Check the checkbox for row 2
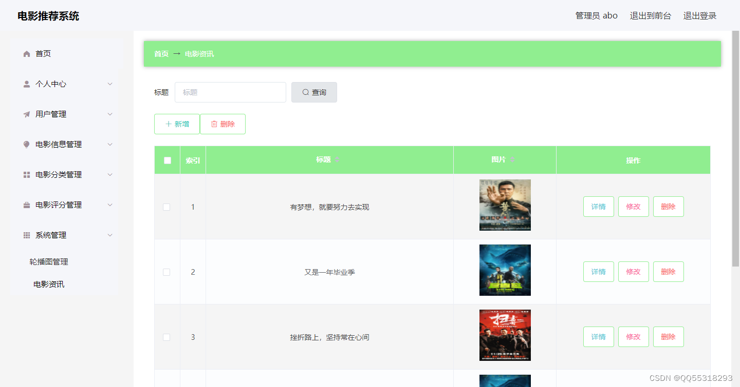Image resolution: width=740 pixels, height=387 pixels. [166, 272]
